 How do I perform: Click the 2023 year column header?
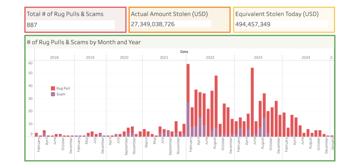click(x=258, y=58)
